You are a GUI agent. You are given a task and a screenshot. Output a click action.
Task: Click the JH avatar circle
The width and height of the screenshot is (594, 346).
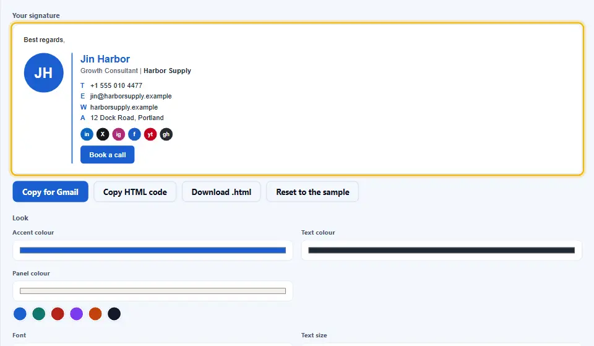pos(43,73)
